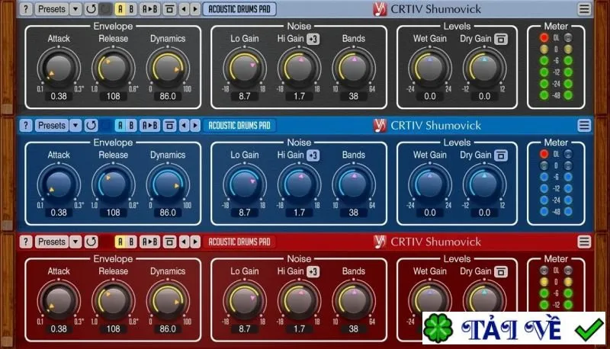Go to previous preset in gray plugin
The image size is (610, 349).
(x=185, y=9)
